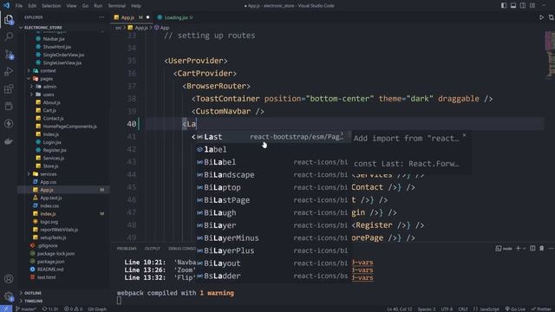Click Go Live in status bar
555x312 pixels.
pyautogui.click(x=515, y=309)
